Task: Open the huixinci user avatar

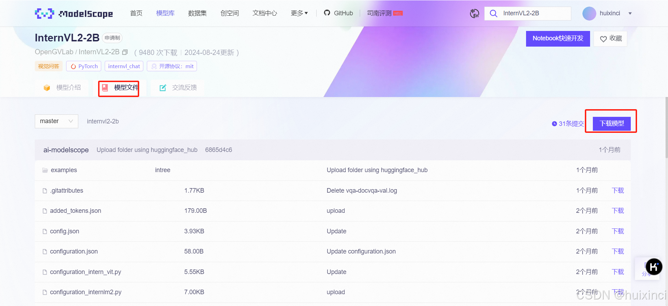Action: click(x=589, y=13)
